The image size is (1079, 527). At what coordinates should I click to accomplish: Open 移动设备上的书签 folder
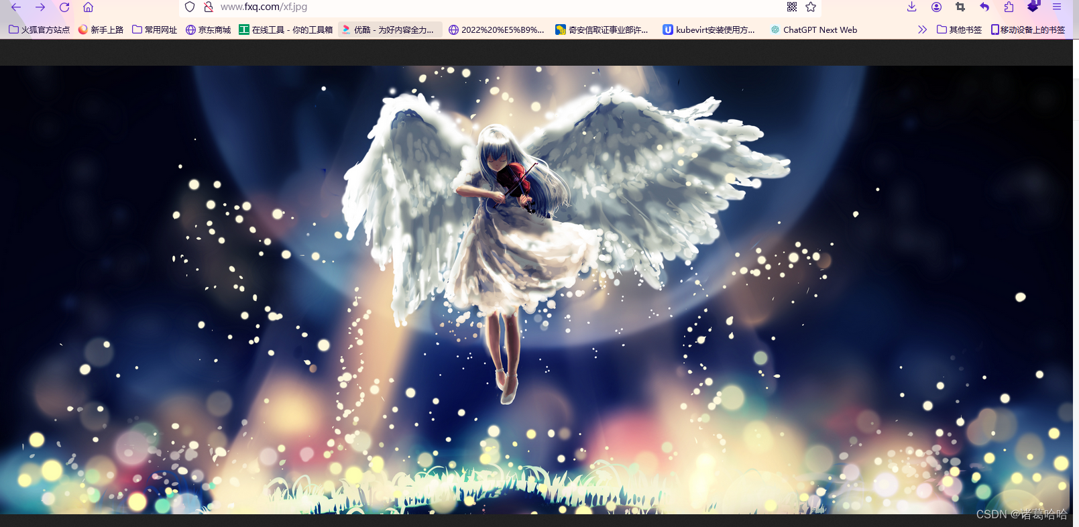pyautogui.click(x=1027, y=30)
